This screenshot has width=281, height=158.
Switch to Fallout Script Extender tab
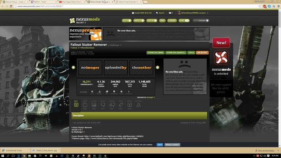pos(129,2)
